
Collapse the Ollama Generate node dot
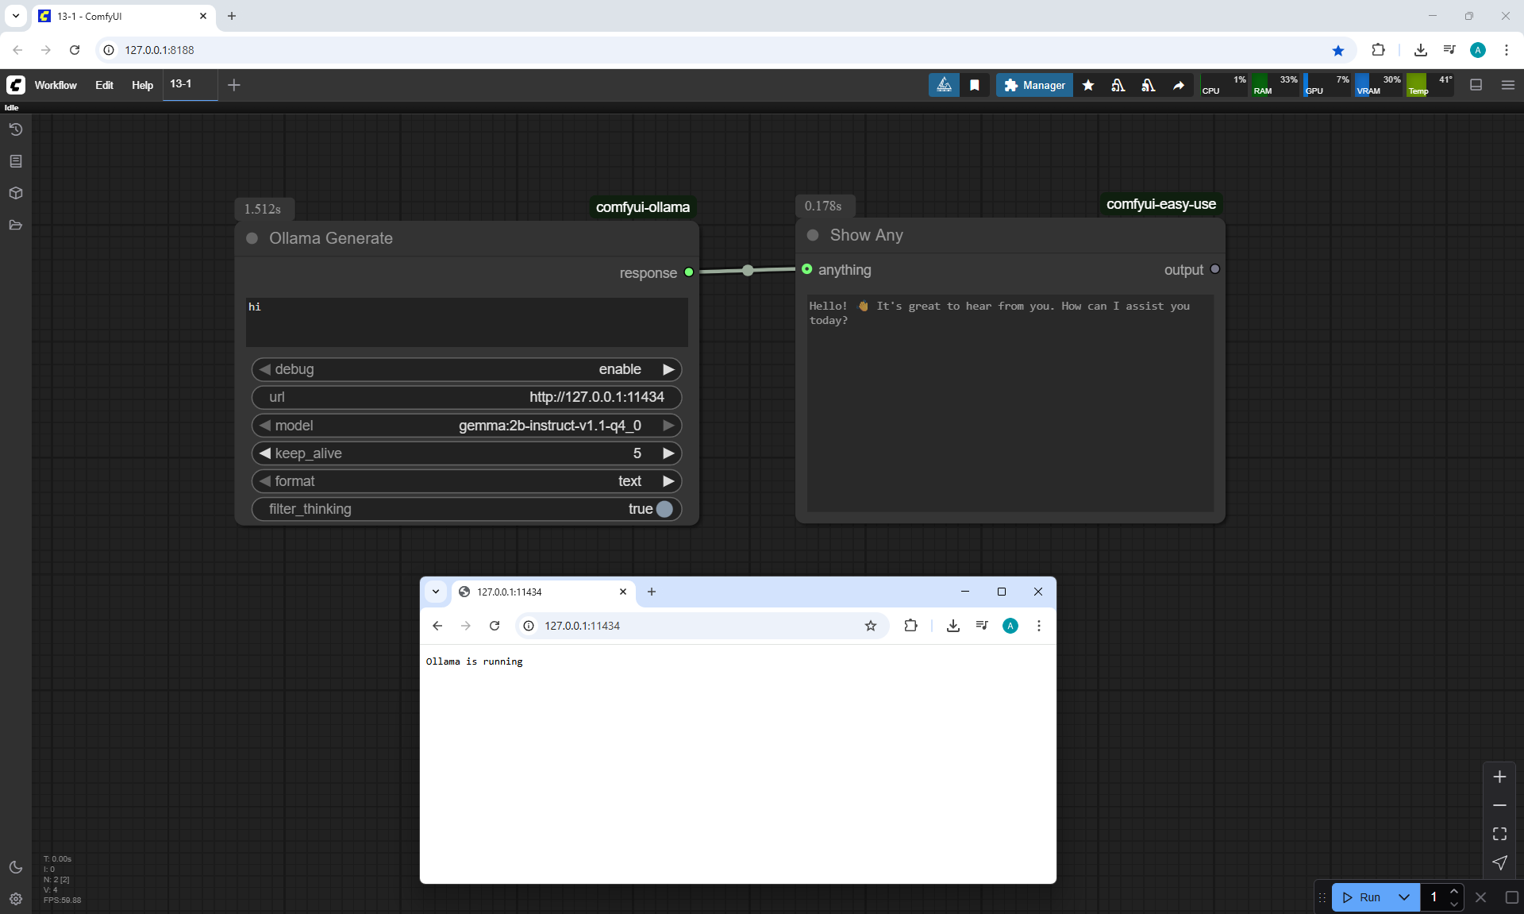click(252, 238)
